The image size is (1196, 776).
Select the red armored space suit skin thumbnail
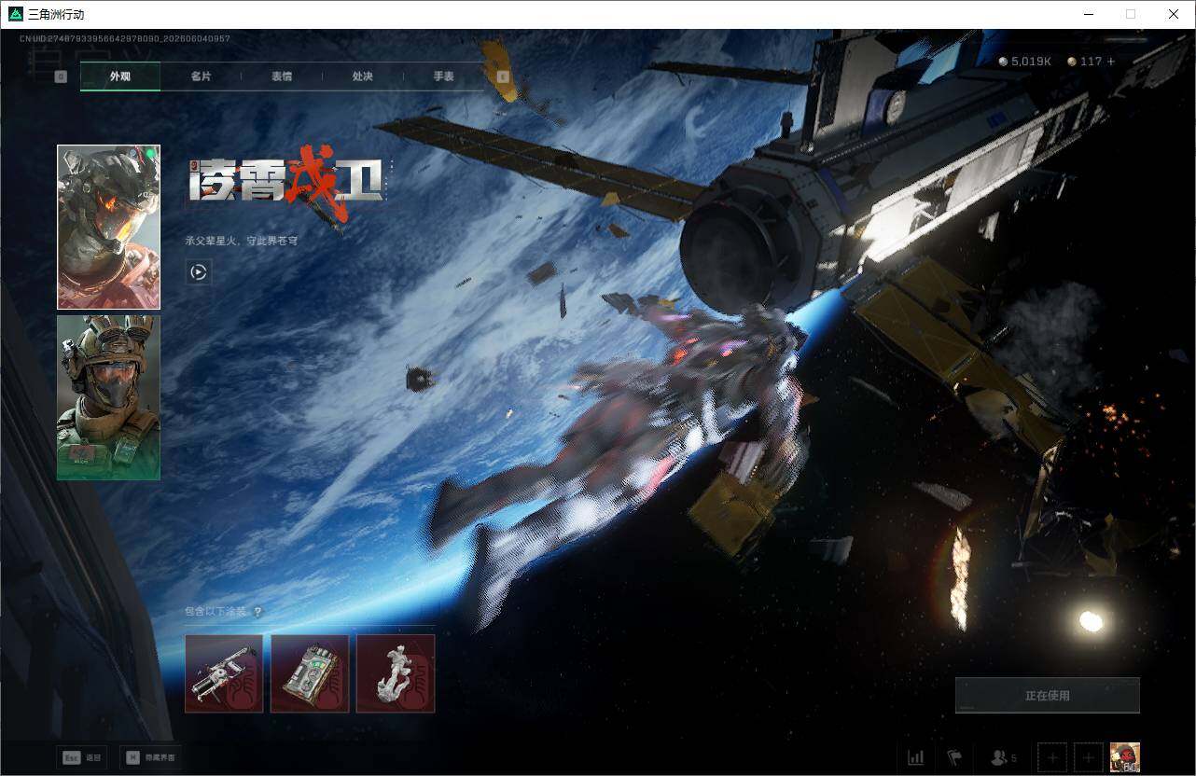(108, 227)
